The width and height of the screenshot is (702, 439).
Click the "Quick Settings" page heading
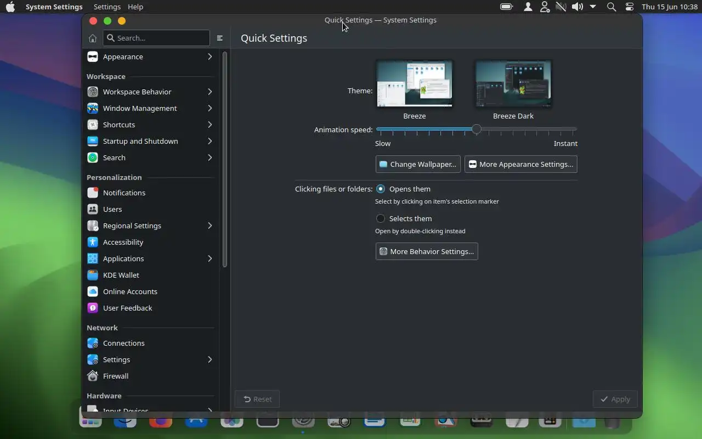pyautogui.click(x=274, y=38)
